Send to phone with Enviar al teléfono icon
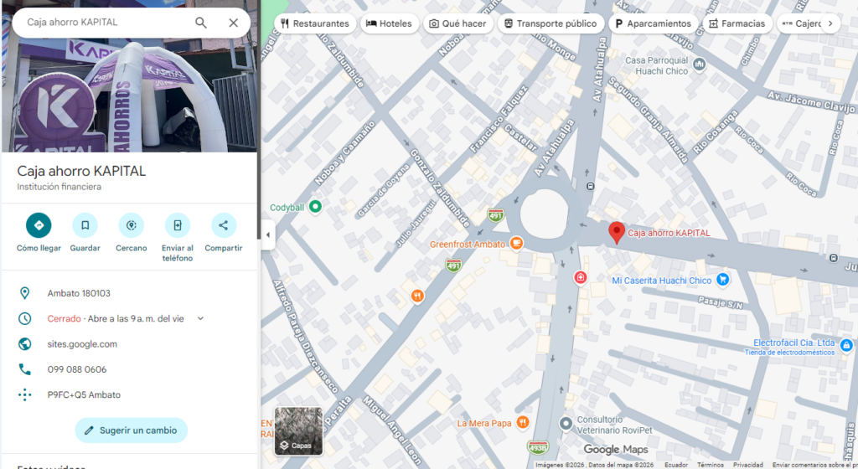The image size is (858, 469). pos(178,225)
